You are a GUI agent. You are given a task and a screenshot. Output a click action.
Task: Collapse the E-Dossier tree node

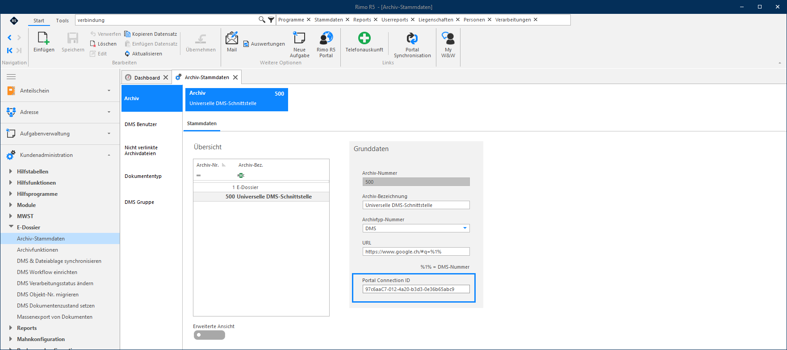(x=11, y=227)
